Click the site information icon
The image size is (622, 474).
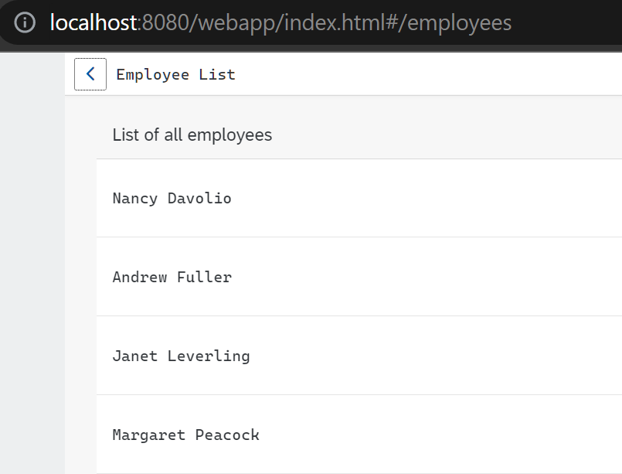(25, 23)
